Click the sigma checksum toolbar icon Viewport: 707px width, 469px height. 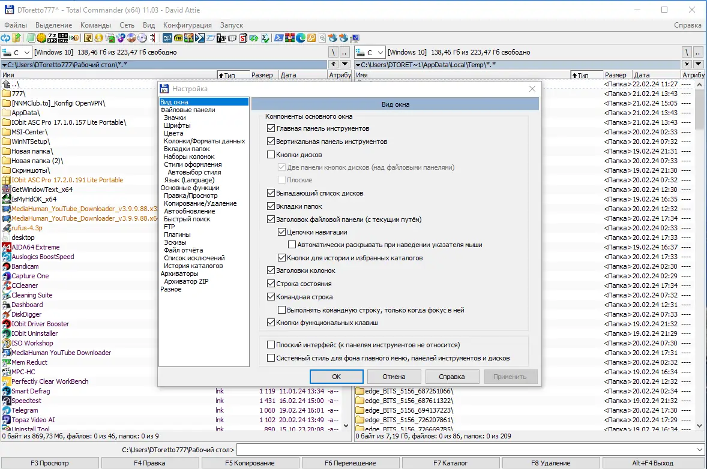pyautogui.click(x=265, y=38)
